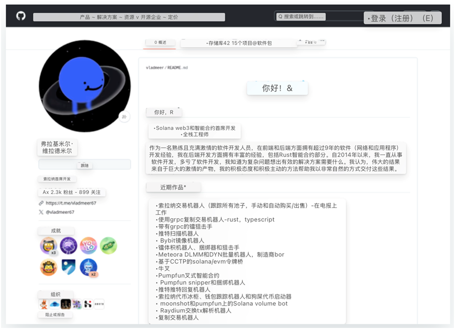This screenshot has height=329, width=455.
Task: Open the blue cloud organization avatar
Action: (54, 304)
